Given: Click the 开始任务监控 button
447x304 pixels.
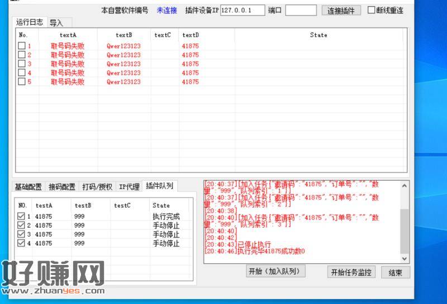Looking at the screenshot, I should [x=351, y=272].
